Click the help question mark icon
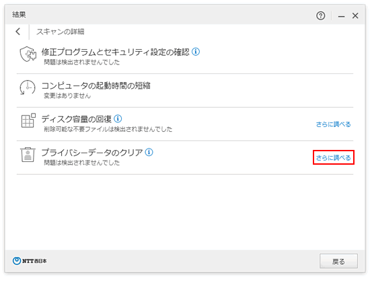Viewport: 370px width, 281px height. 320,15
